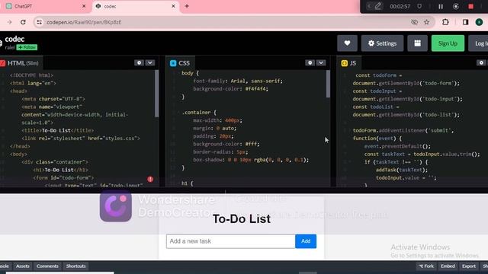Image resolution: width=488 pixels, height=274 pixels.
Task: Bookmark this page with star icon
Action: point(427,22)
